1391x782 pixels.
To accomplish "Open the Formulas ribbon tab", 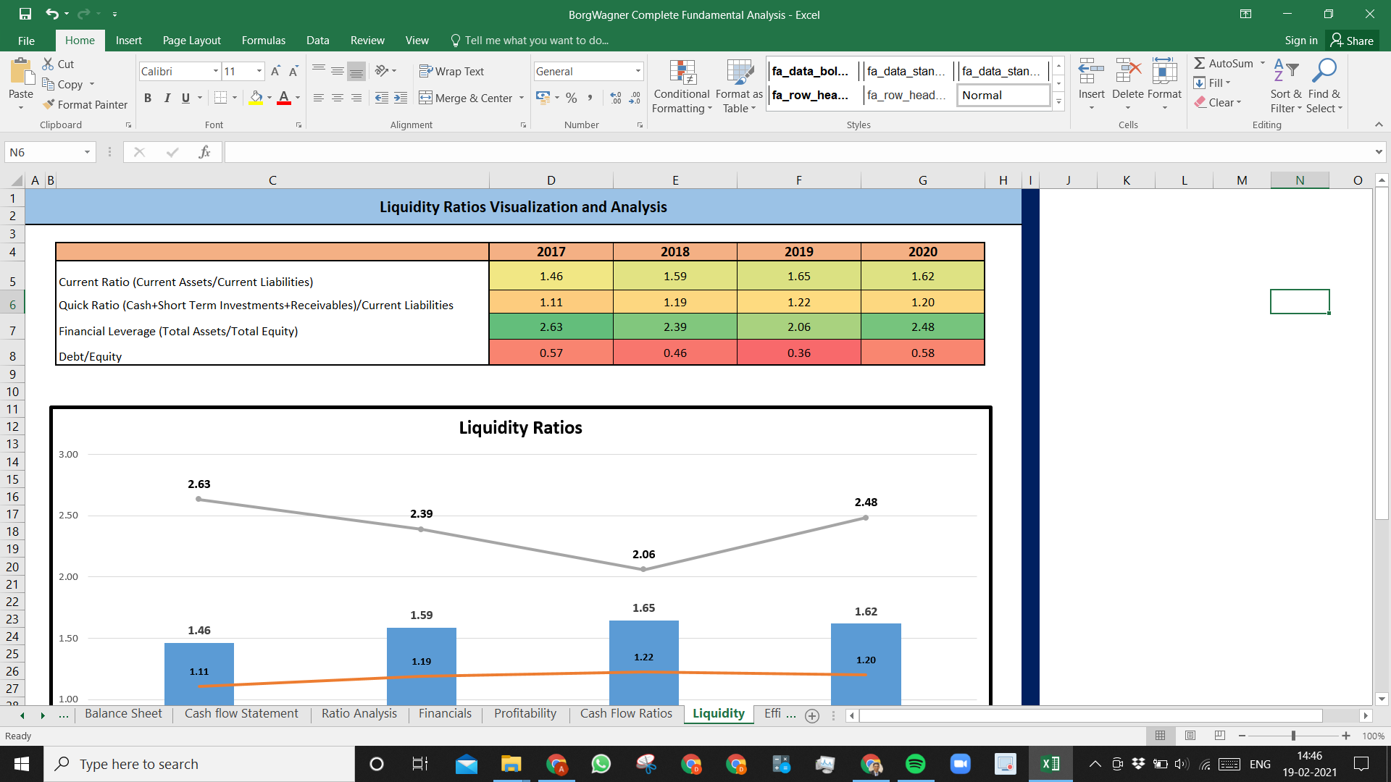I will tap(263, 41).
